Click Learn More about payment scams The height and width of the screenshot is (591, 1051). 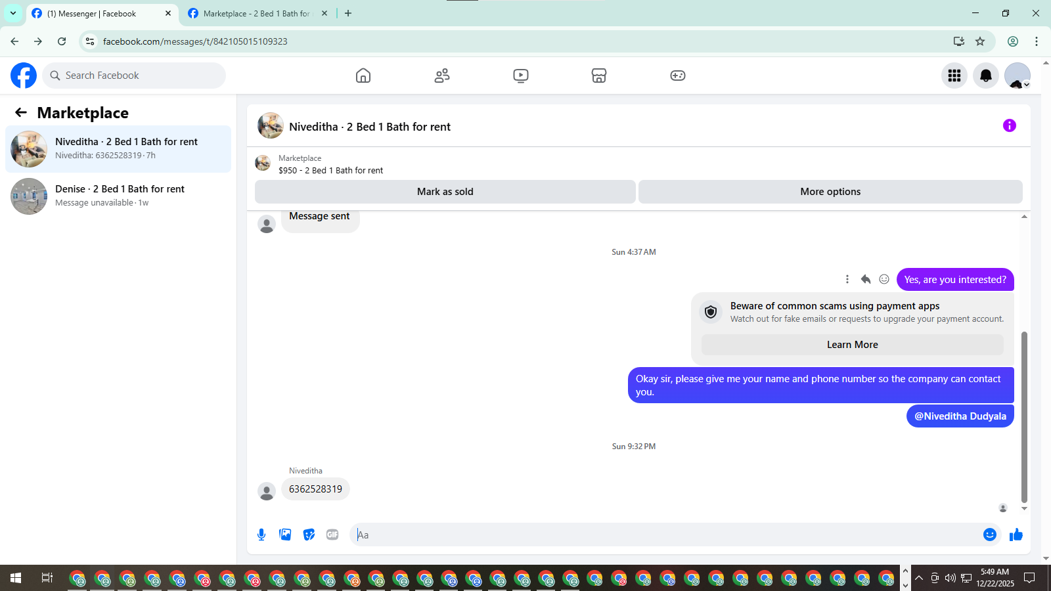point(853,345)
